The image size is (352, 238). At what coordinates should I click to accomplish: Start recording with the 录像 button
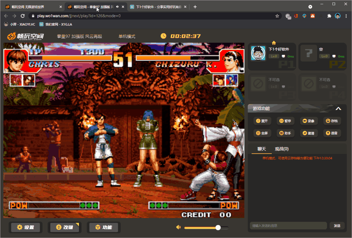pyautogui.click(x=308, y=121)
